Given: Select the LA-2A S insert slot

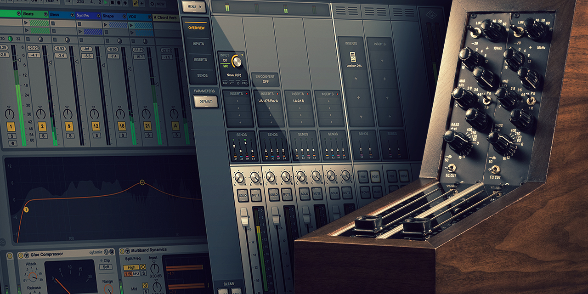Looking at the screenshot, I should [299, 101].
